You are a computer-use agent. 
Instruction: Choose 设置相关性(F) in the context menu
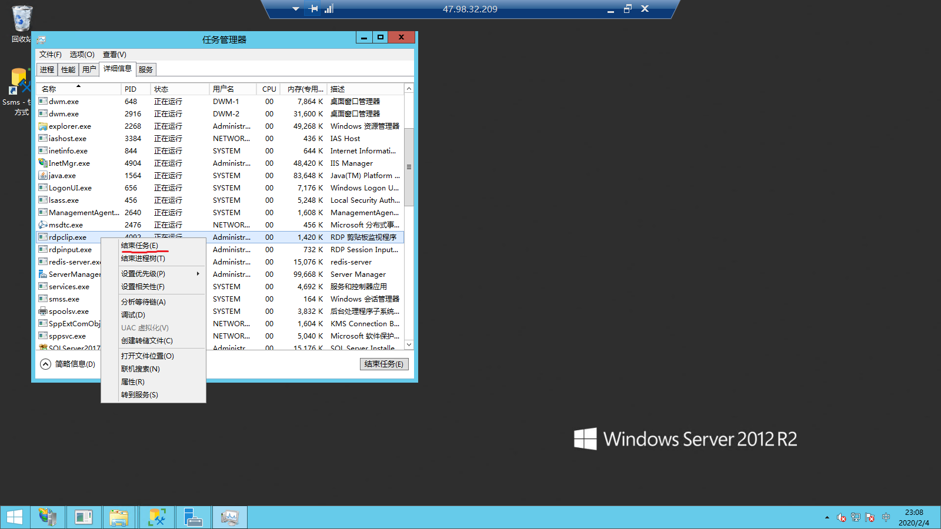point(154,287)
